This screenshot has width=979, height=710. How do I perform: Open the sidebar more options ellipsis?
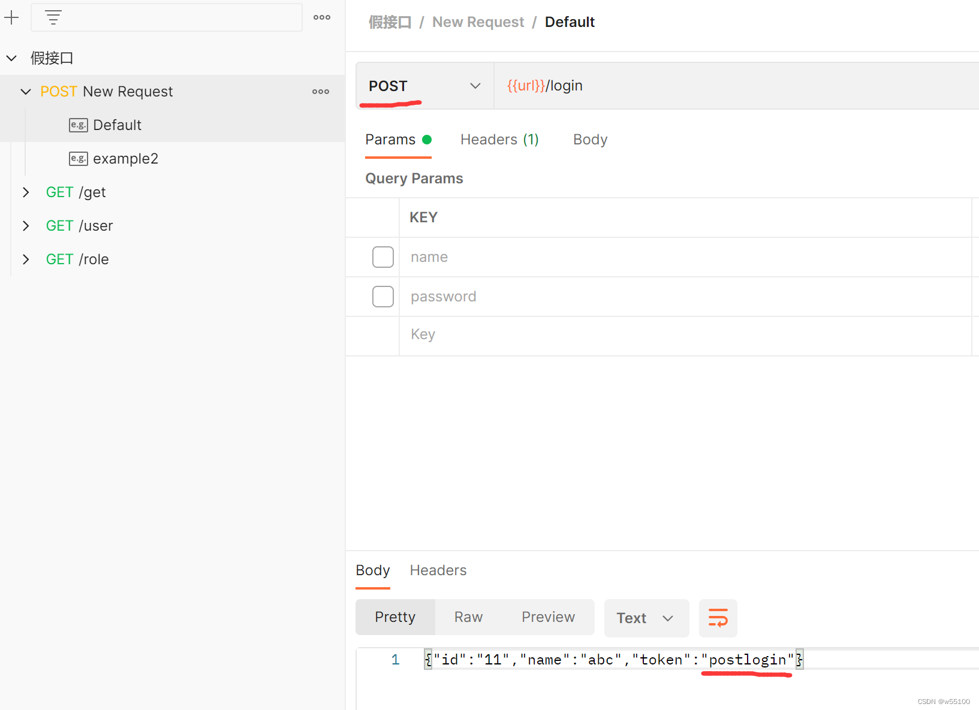click(x=322, y=17)
